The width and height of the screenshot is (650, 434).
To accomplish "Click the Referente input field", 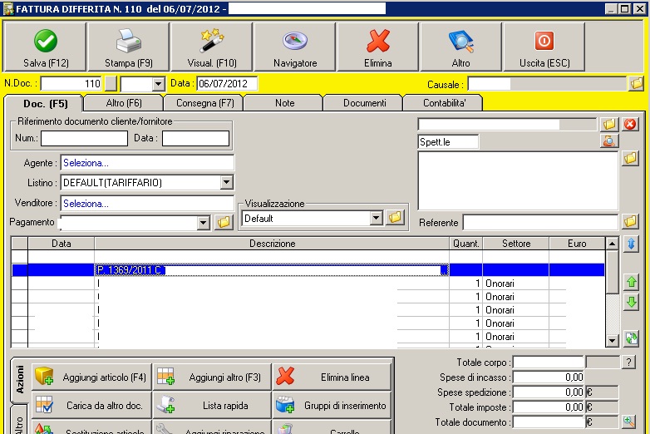I will point(540,222).
